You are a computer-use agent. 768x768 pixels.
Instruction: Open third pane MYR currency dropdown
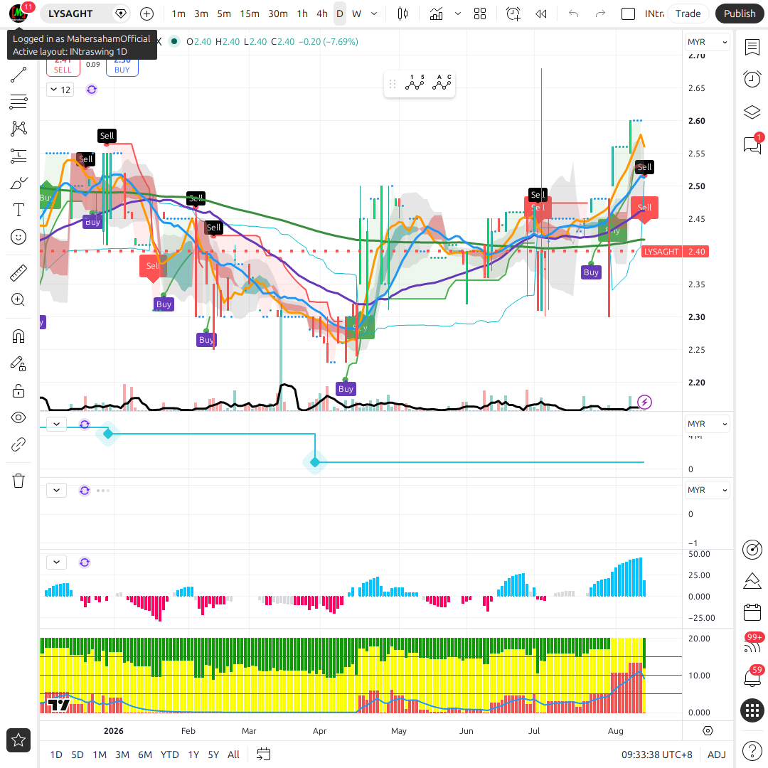pyautogui.click(x=708, y=490)
